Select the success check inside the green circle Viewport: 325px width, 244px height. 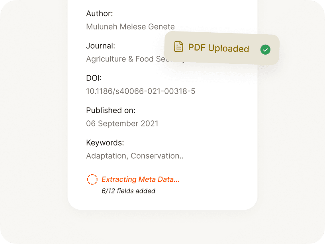point(265,49)
